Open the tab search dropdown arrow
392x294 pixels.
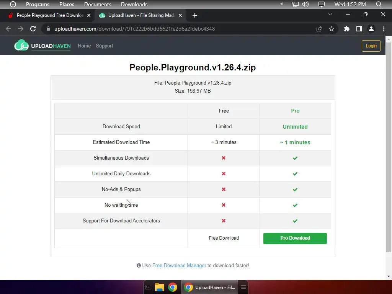[x=330, y=14]
